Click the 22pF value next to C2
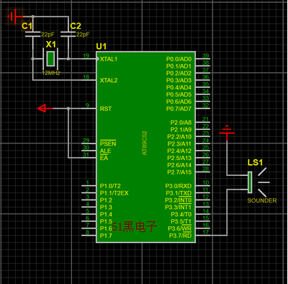This screenshot has width=288, height=284. coord(83,35)
